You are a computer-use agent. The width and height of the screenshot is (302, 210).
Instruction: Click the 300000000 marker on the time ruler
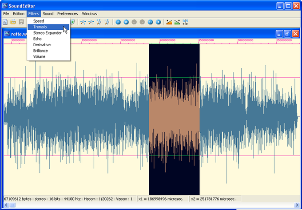click(245, 40)
